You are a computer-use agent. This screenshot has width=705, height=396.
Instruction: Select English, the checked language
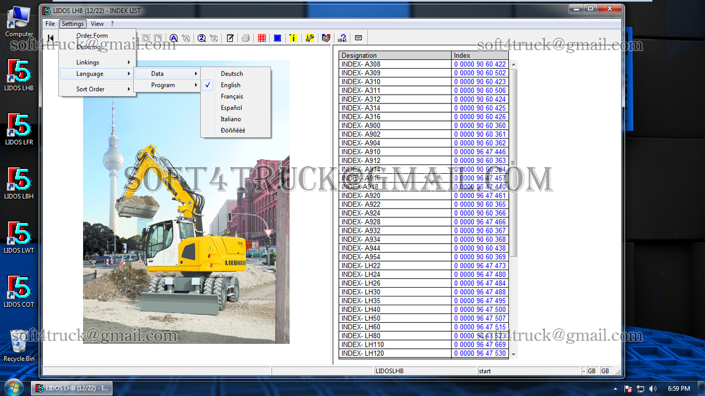click(x=236, y=85)
